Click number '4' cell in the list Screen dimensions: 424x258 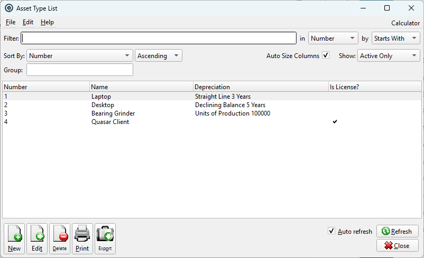(6, 122)
